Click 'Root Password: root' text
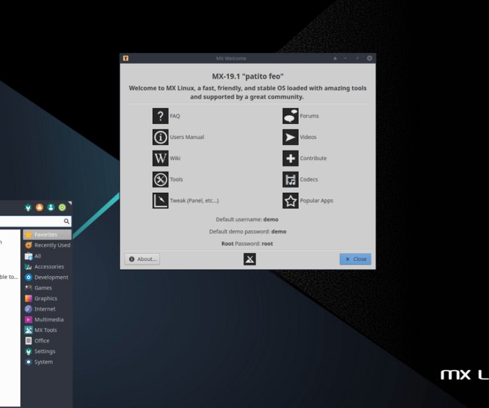The height and width of the screenshot is (408, 489). coord(247,244)
